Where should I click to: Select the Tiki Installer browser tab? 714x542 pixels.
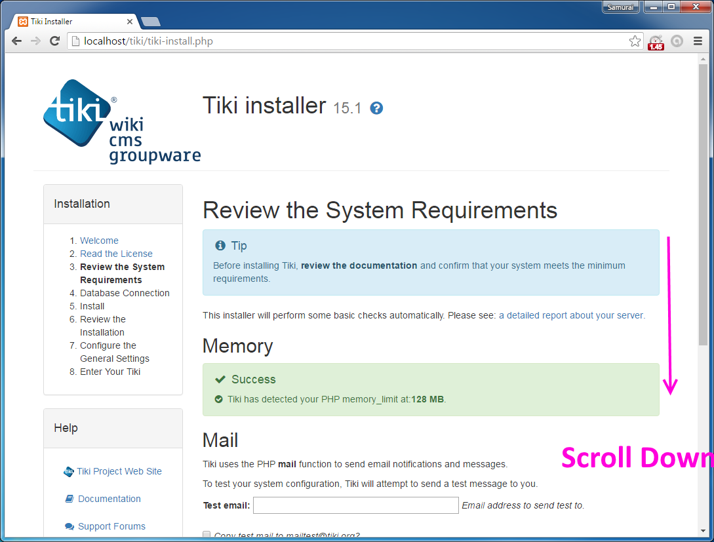coord(75,22)
